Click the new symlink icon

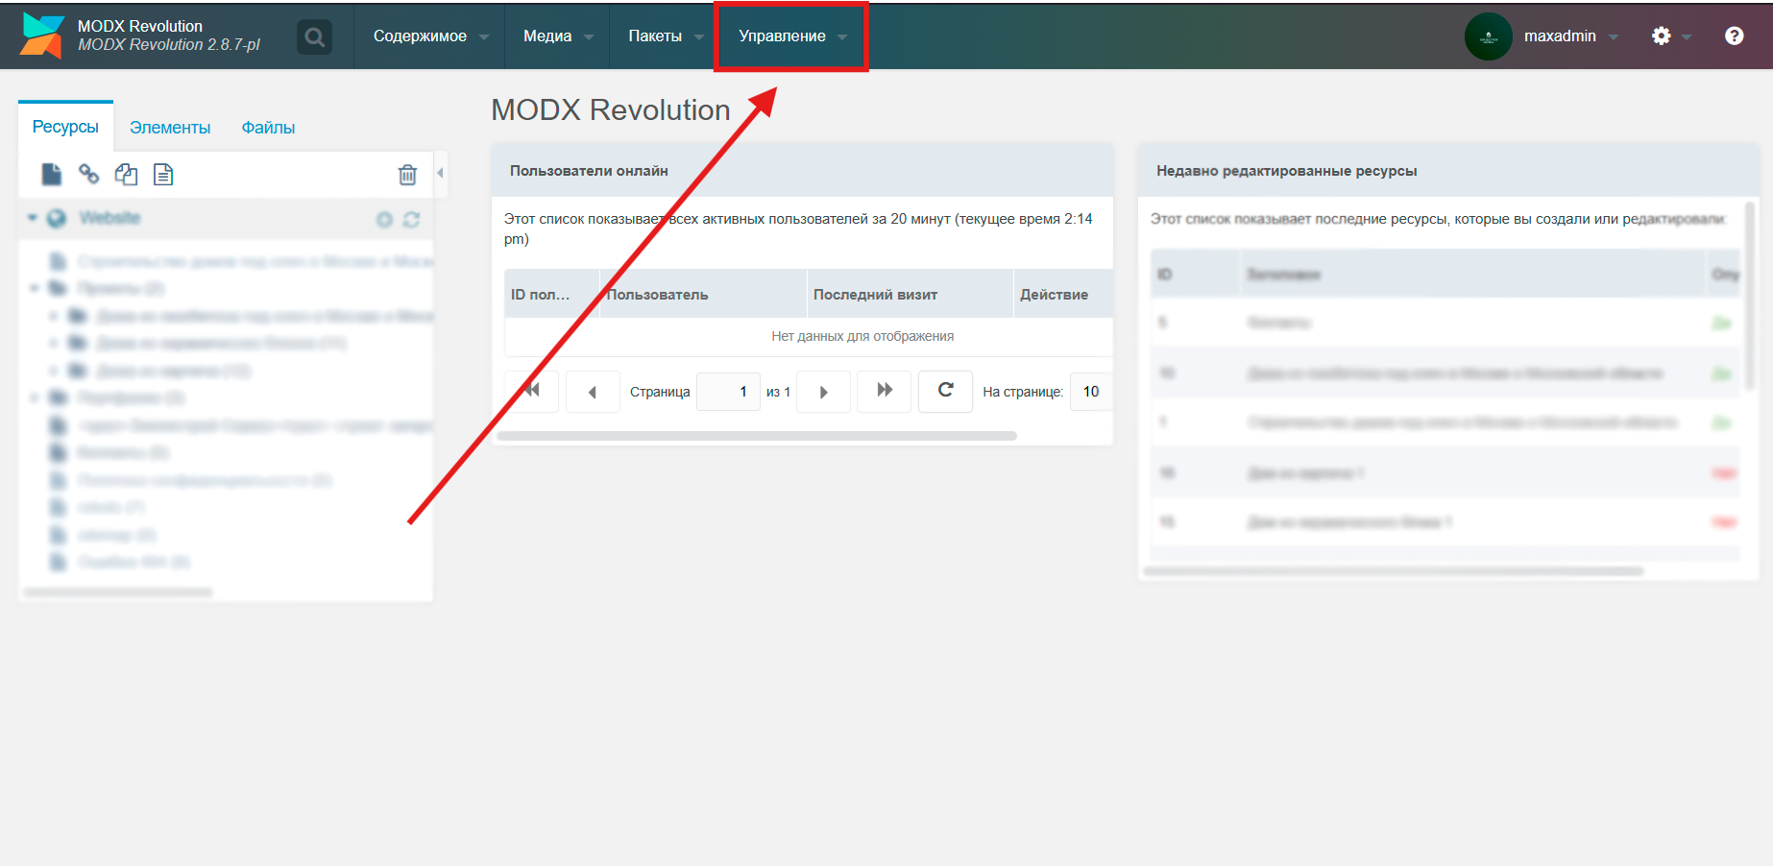[x=126, y=174]
